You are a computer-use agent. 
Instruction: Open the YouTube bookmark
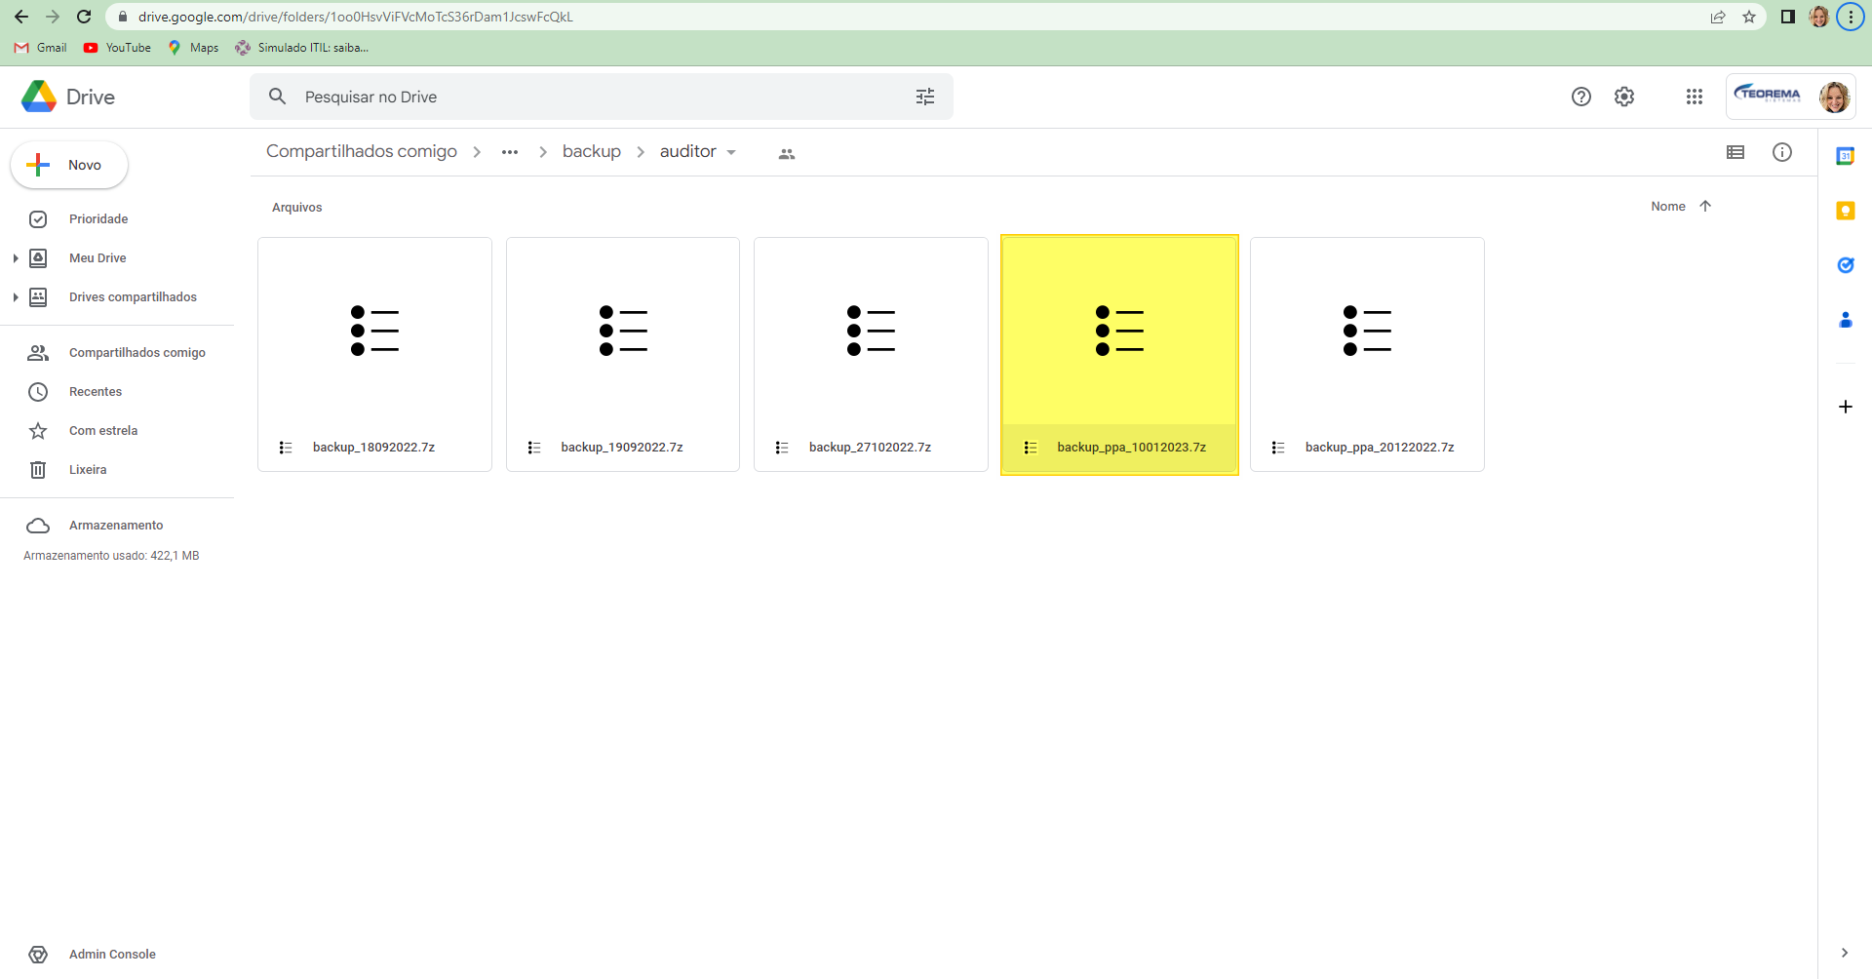117,48
